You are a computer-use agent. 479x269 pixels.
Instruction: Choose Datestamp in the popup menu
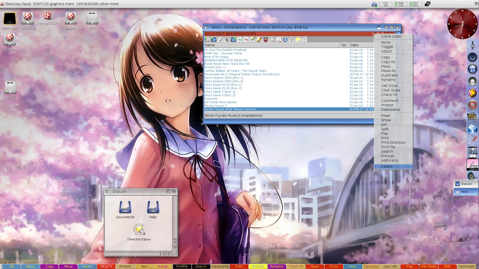click(393, 110)
